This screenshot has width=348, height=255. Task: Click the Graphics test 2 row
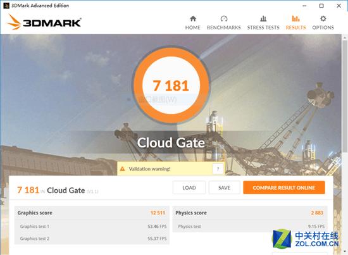point(92,239)
